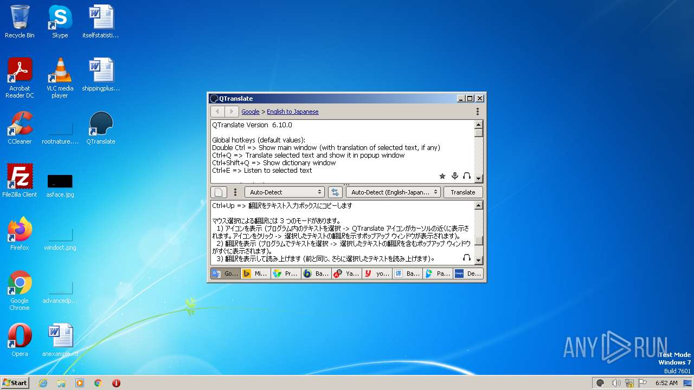Image resolution: width=694 pixels, height=390 pixels.
Task: Select the Recycle Bin desktop icon
Action: point(20,22)
